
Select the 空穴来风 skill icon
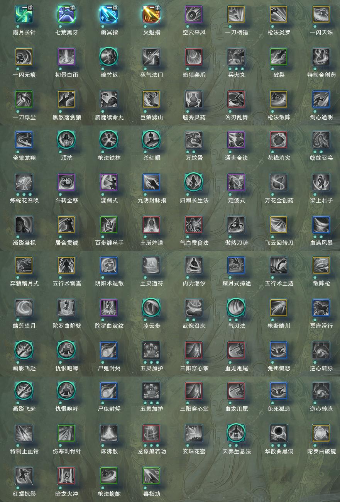[x=194, y=14]
